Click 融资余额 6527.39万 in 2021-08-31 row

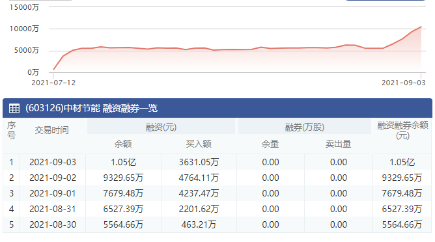[x=123, y=209]
